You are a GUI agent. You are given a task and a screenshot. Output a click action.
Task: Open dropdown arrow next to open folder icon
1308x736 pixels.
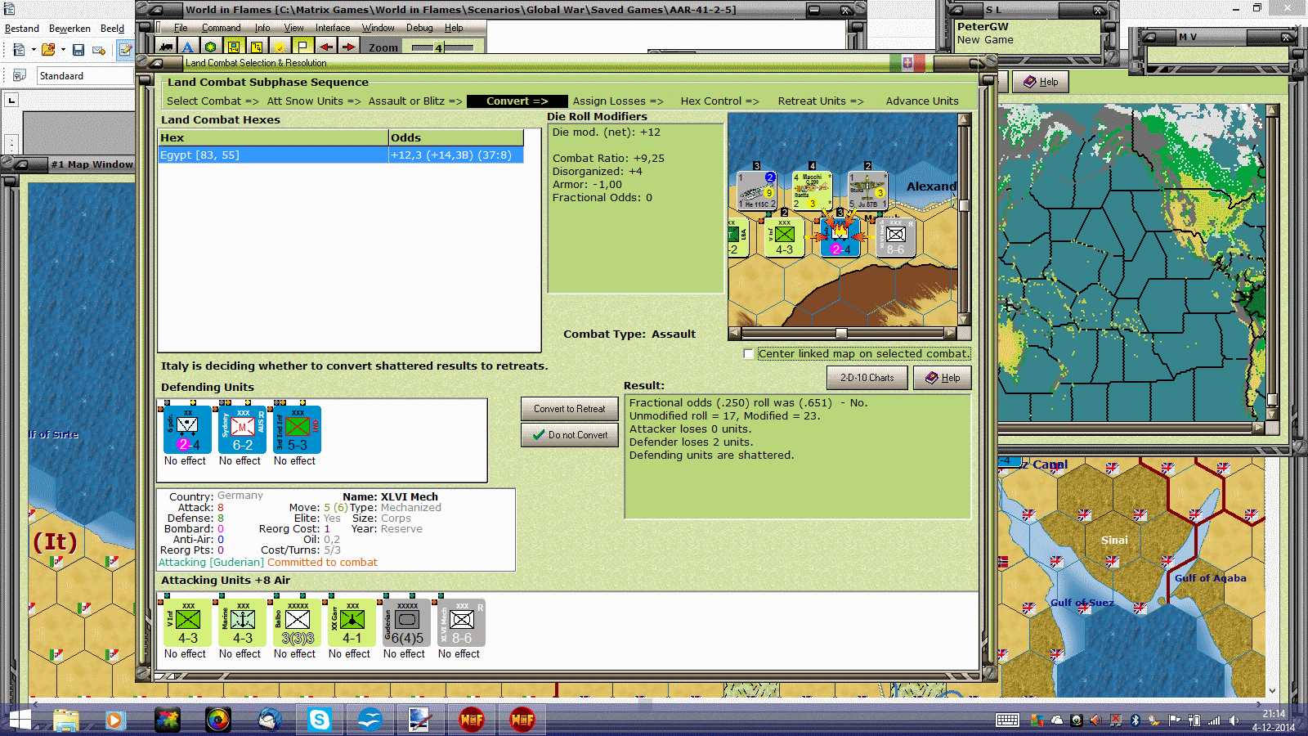click(x=62, y=50)
